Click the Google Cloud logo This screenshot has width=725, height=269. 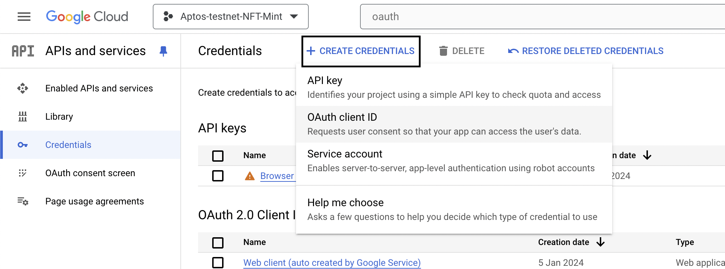(x=87, y=17)
